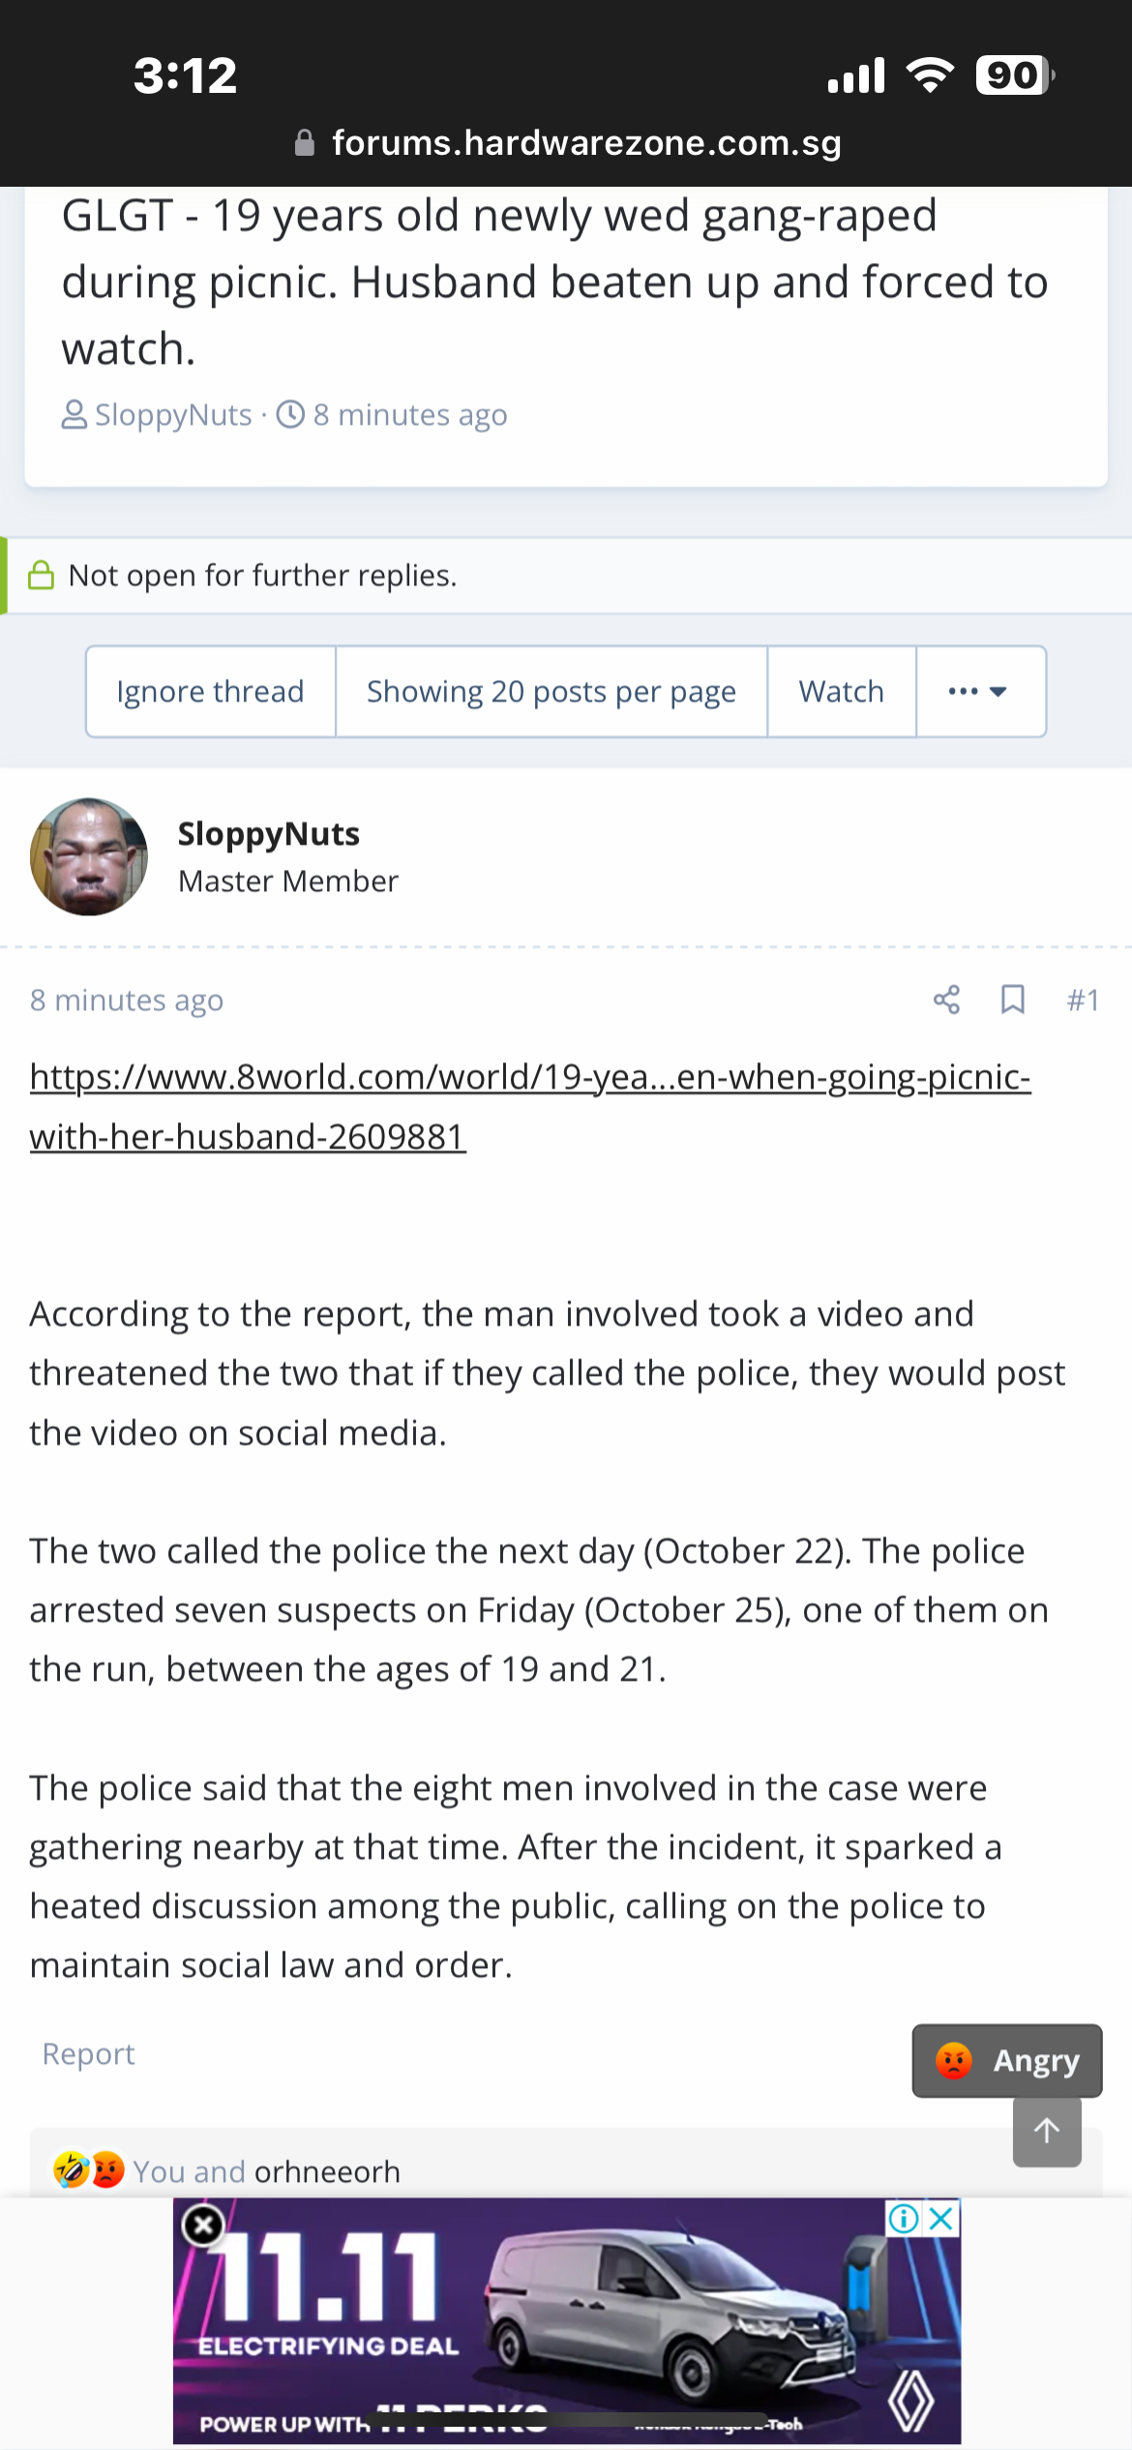
Task: Open post number #1 permalink
Action: pyautogui.click(x=1083, y=1000)
